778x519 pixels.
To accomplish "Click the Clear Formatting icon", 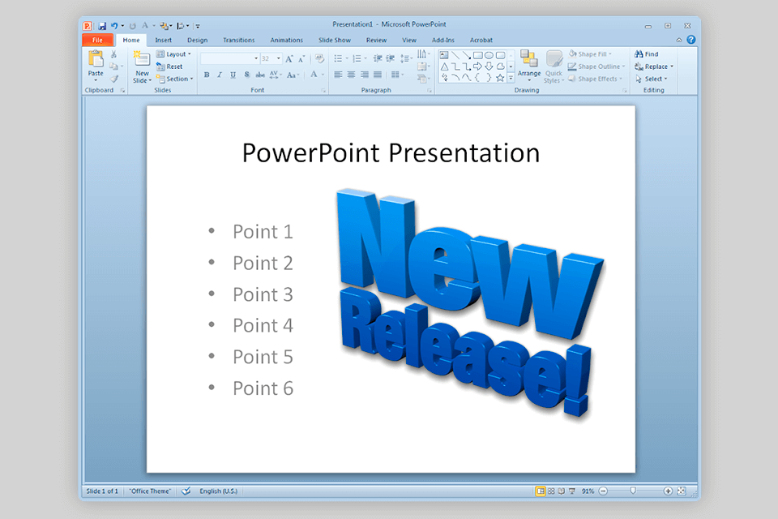I will (319, 58).
